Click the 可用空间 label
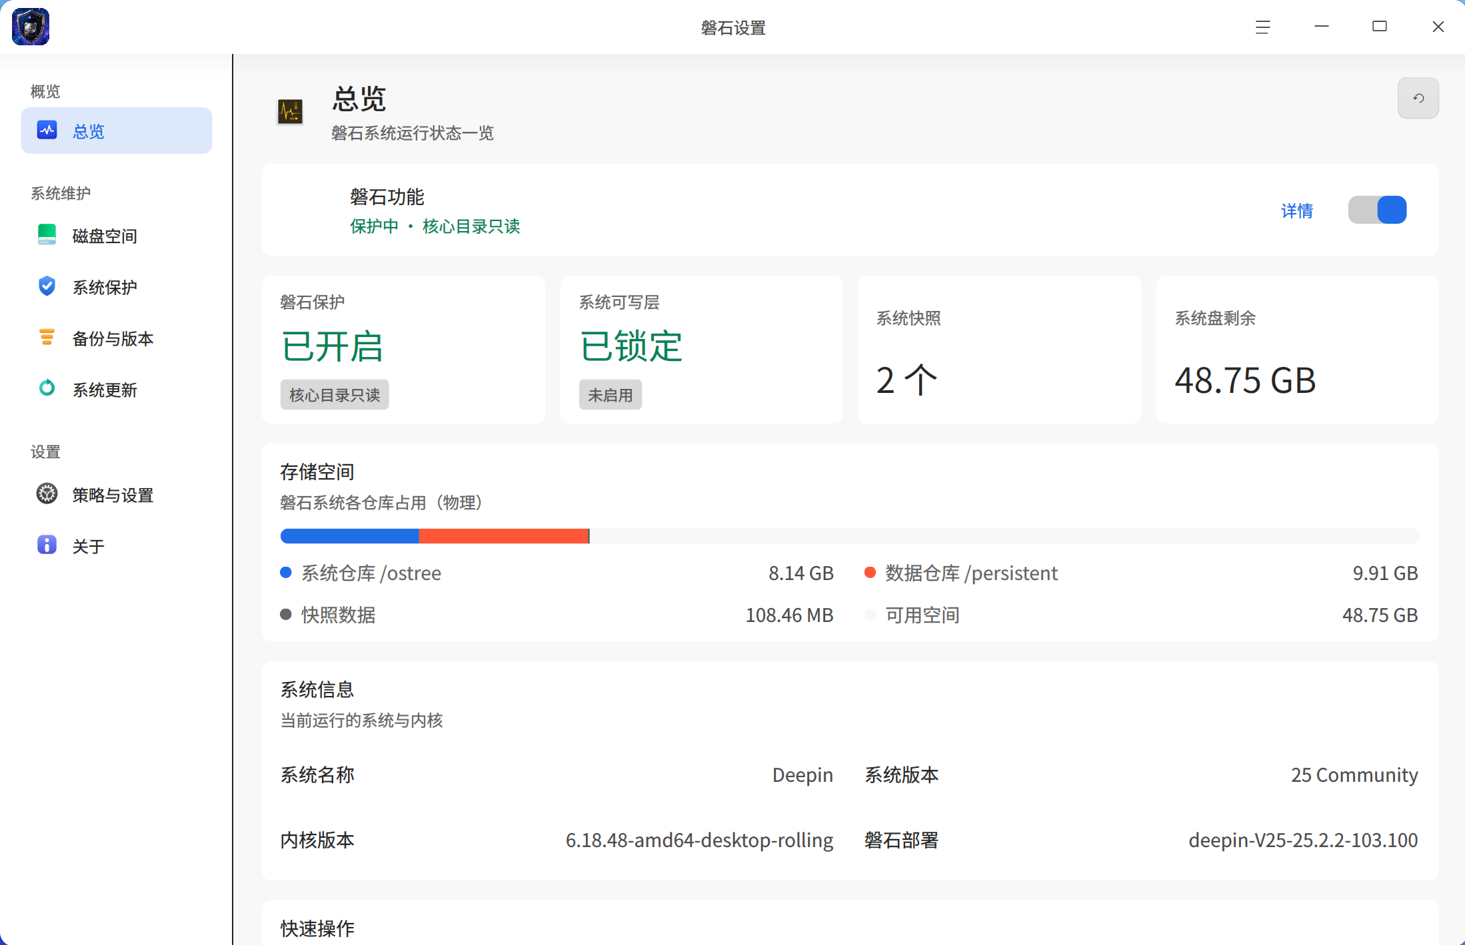The height and width of the screenshot is (945, 1465). pyautogui.click(x=922, y=615)
